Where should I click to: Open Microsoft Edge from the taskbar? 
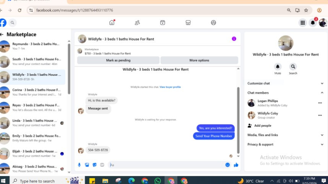coord(132,181)
